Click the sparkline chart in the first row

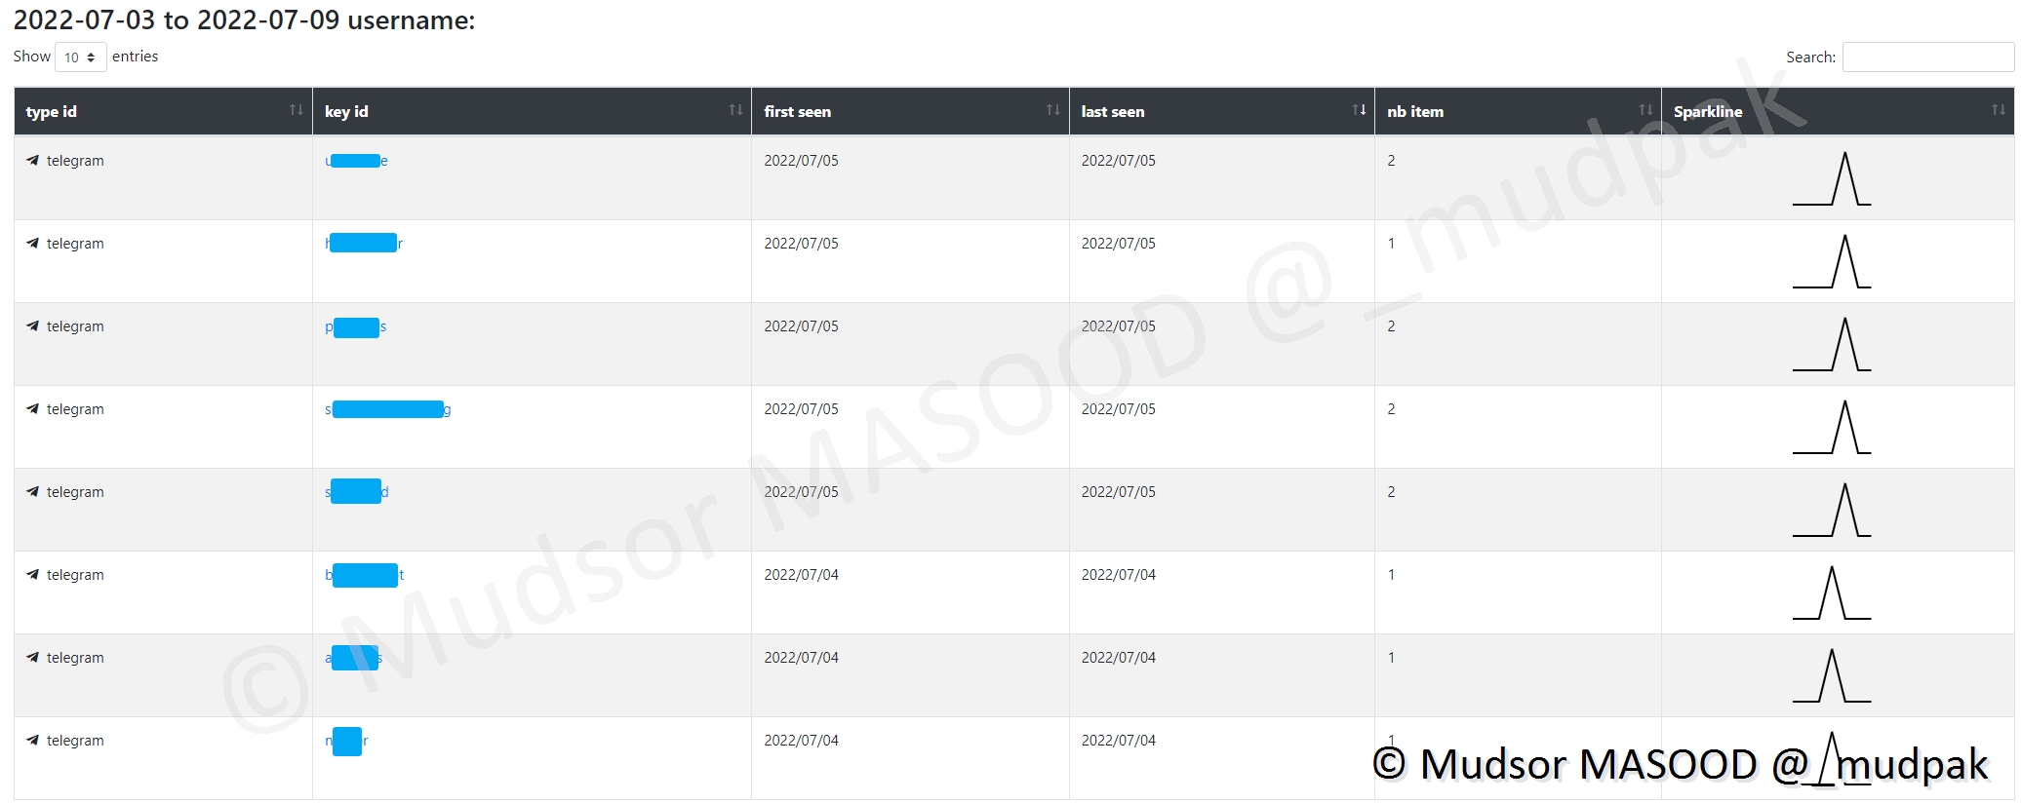point(1832,179)
